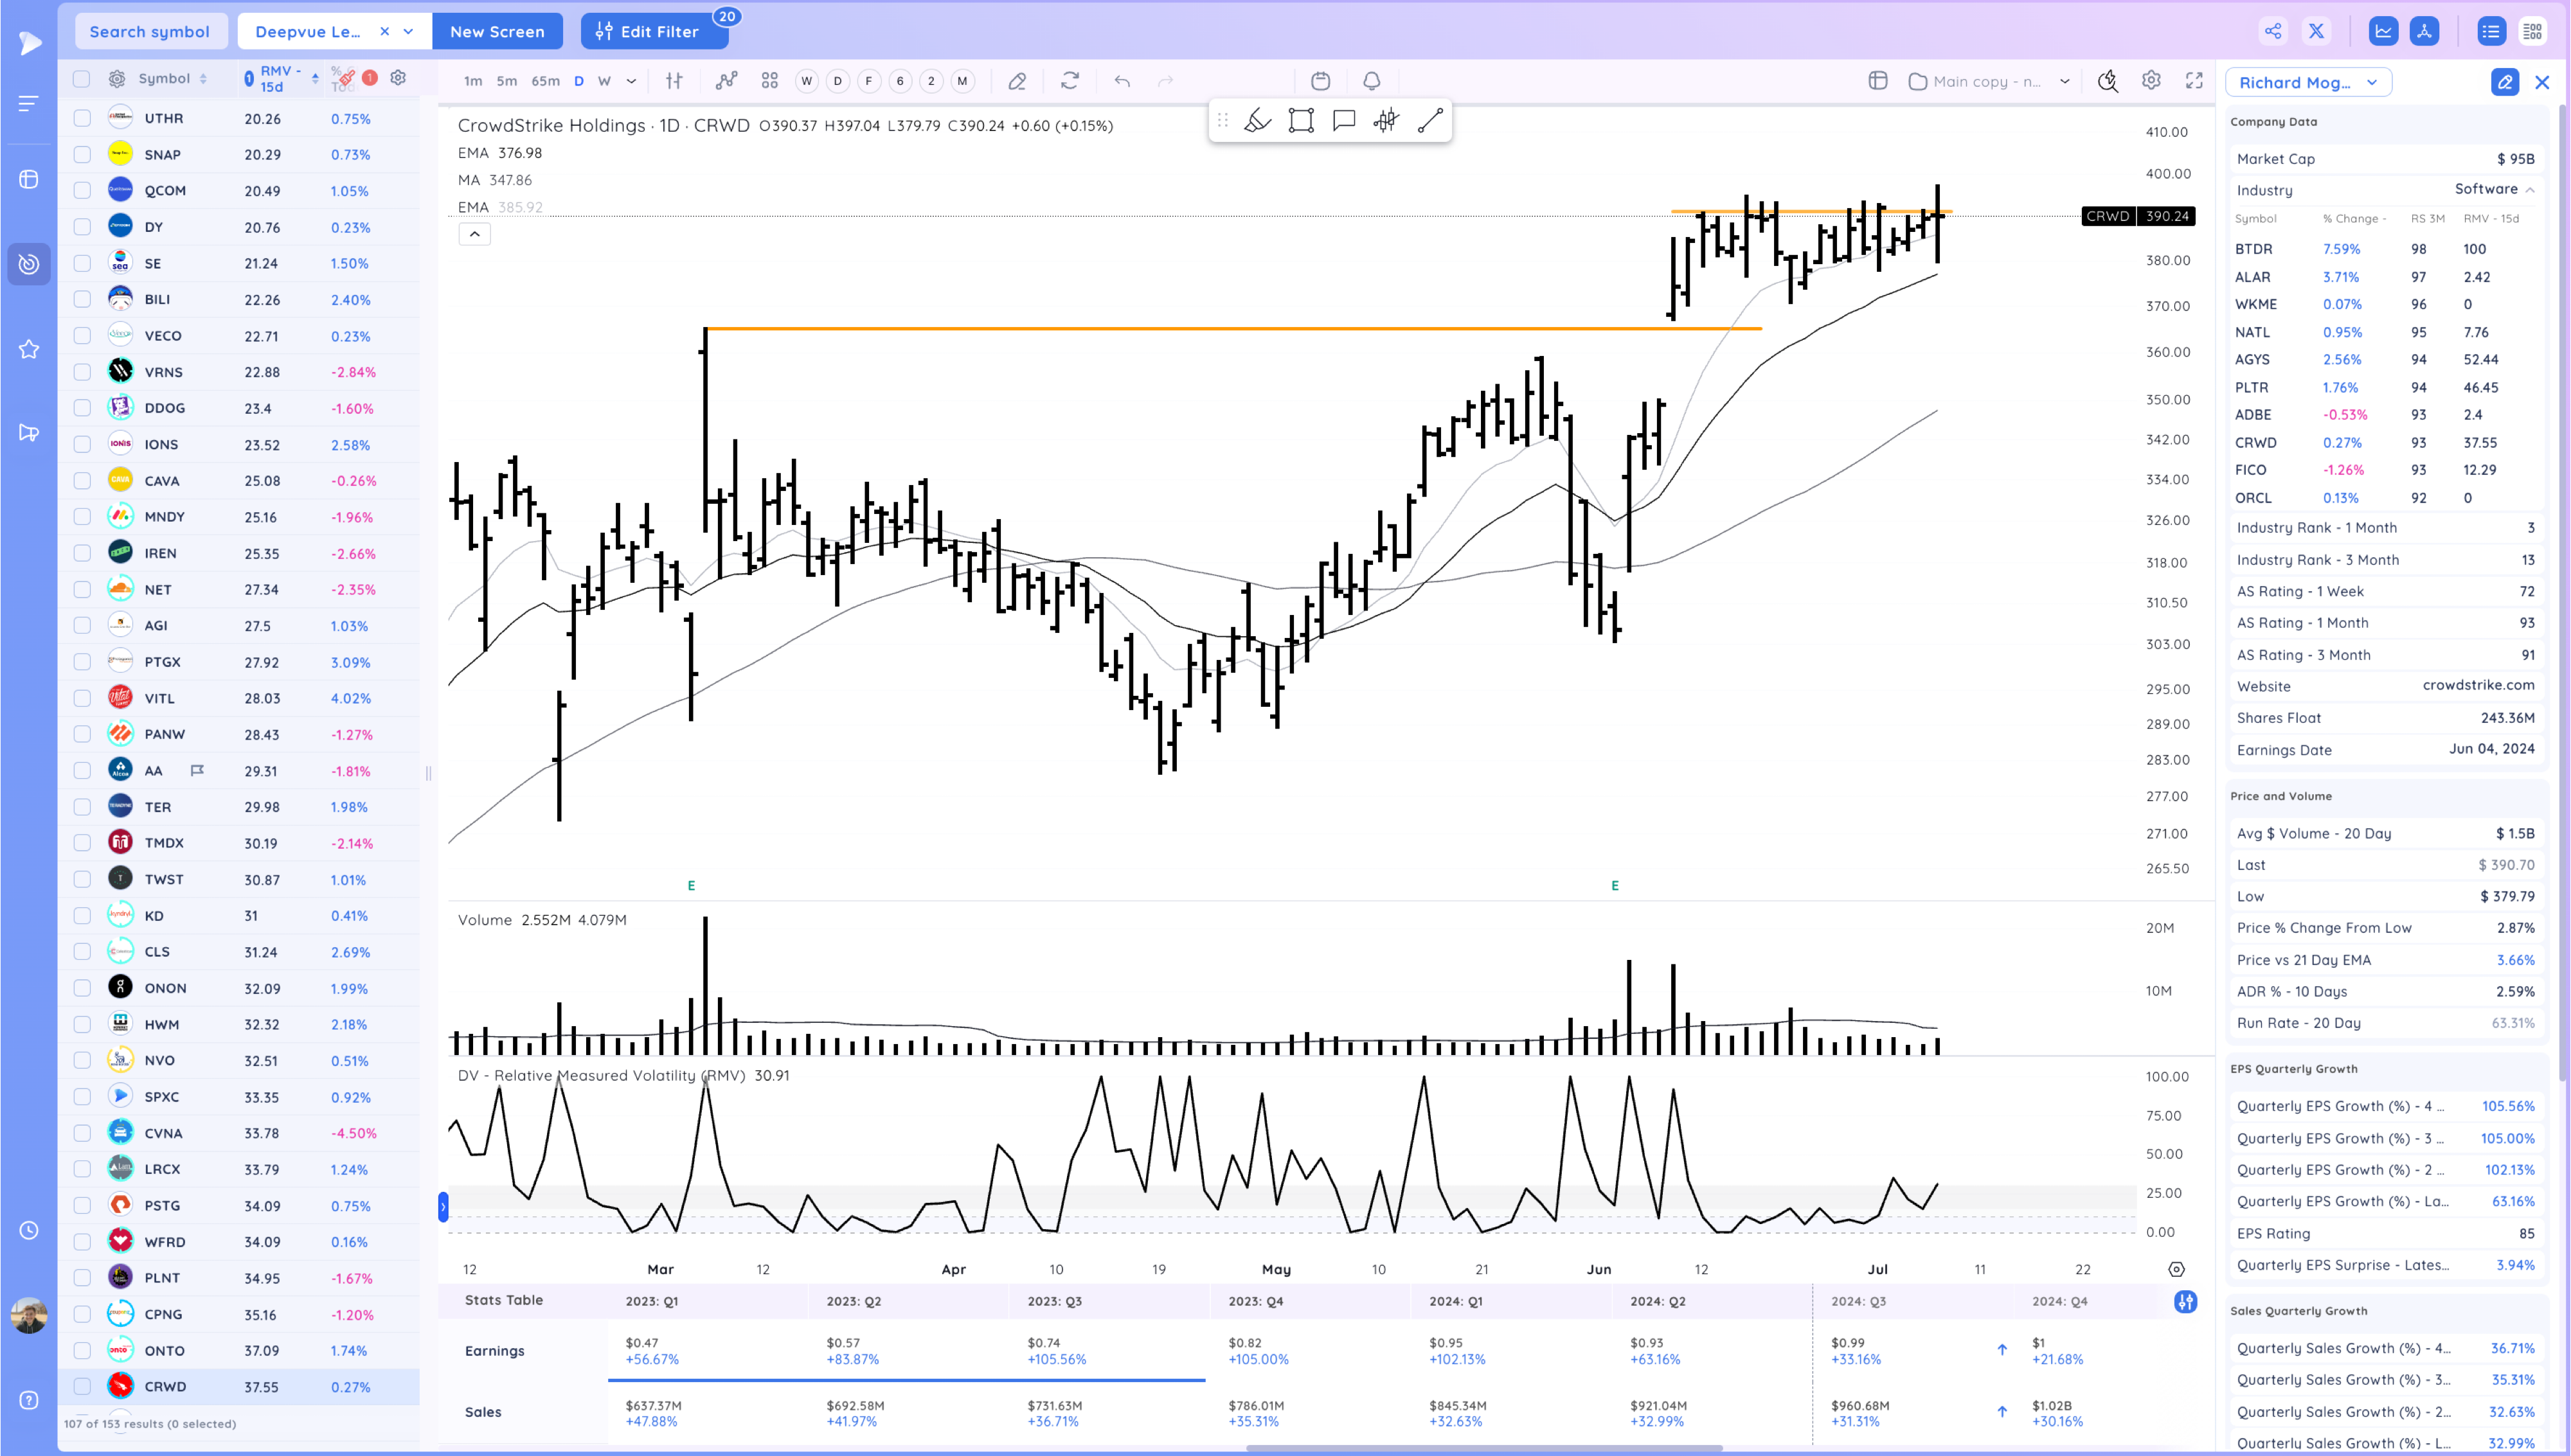Toggle the select-all symbols checkbox
This screenshot has height=1456, width=2571.
click(x=82, y=78)
